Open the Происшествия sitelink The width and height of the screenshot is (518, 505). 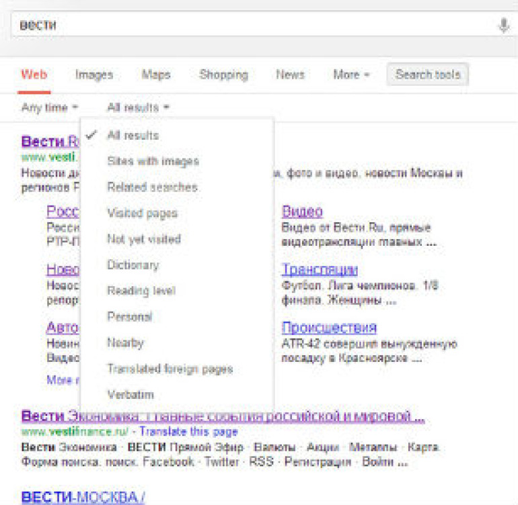pos(329,328)
